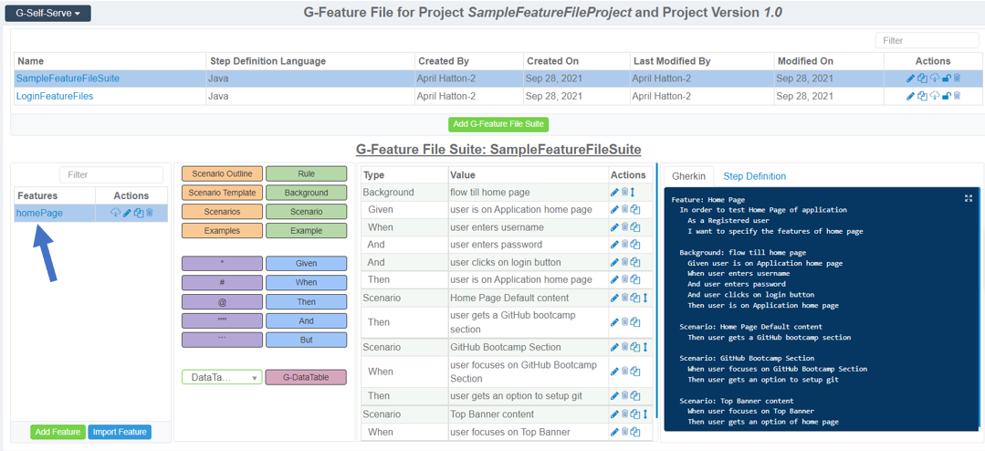Toggle the lock on SampleFeatureFileSuite
Screen dimensions: 985x451
[946, 79]
